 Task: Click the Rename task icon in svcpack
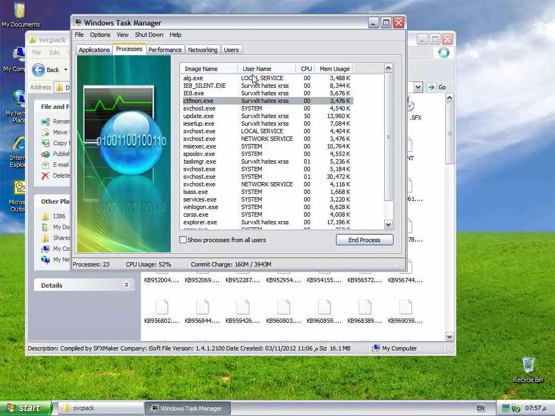pyautogui.click(x=45, y=122)
